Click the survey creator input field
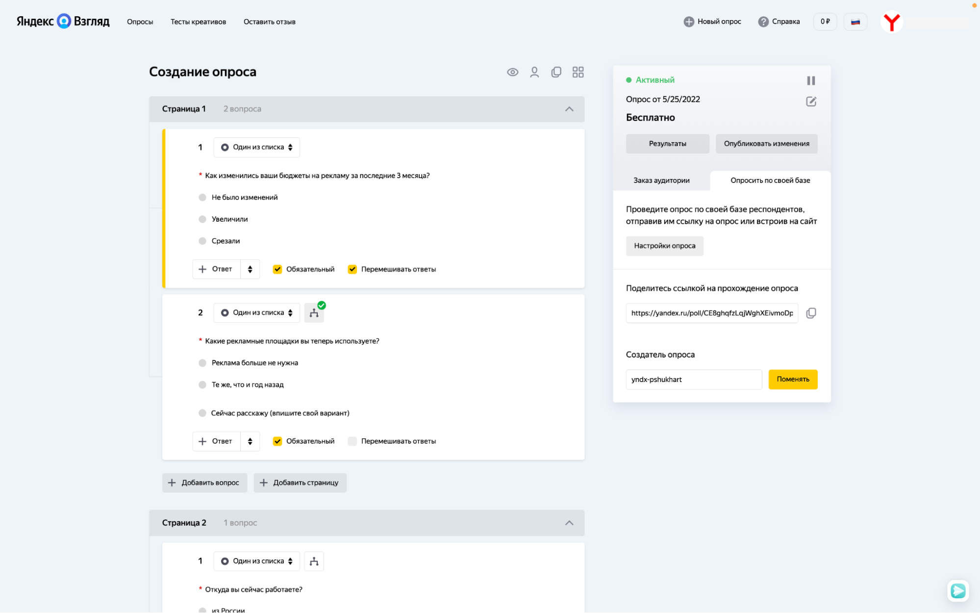 pyautogui.click(x=693, y=379)
